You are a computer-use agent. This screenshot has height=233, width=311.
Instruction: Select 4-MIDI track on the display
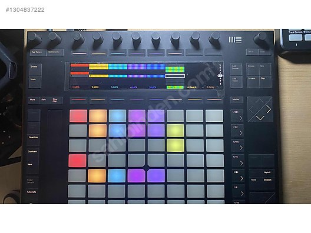(x=134, y=87)
